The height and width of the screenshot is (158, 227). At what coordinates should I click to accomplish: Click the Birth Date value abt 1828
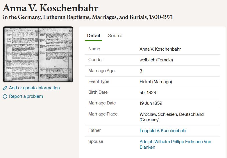[148, 93]
